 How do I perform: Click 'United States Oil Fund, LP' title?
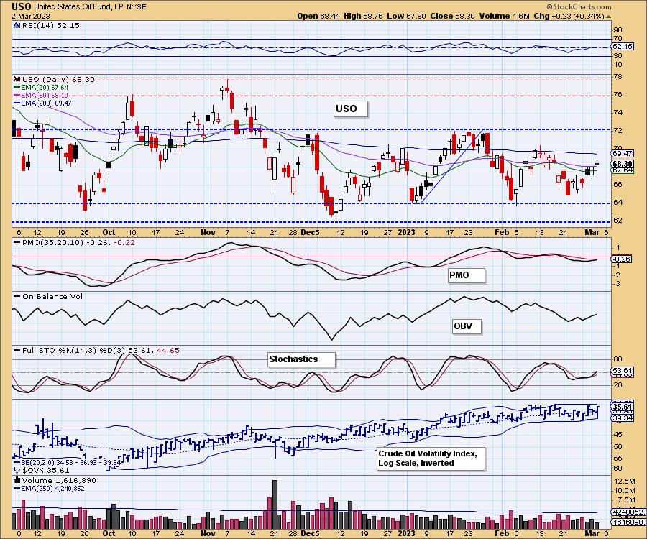point(77,7)
